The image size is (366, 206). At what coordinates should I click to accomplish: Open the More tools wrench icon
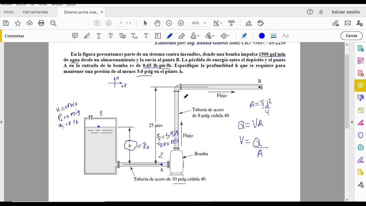[361, 185]
